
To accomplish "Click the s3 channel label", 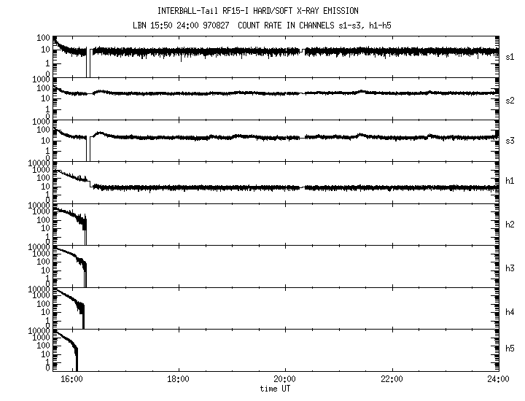I will pos(510,140).
